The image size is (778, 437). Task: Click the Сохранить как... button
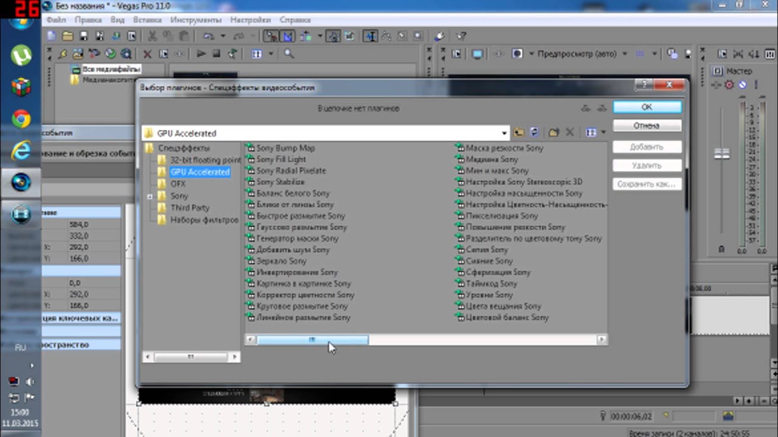pos(647,184)
